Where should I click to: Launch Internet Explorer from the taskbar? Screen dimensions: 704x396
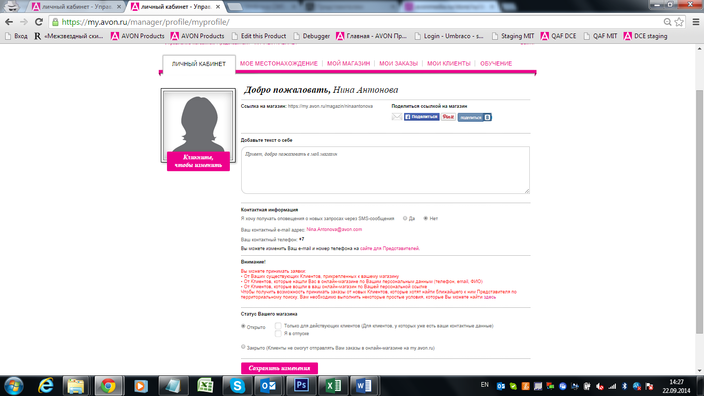(47, 386)
